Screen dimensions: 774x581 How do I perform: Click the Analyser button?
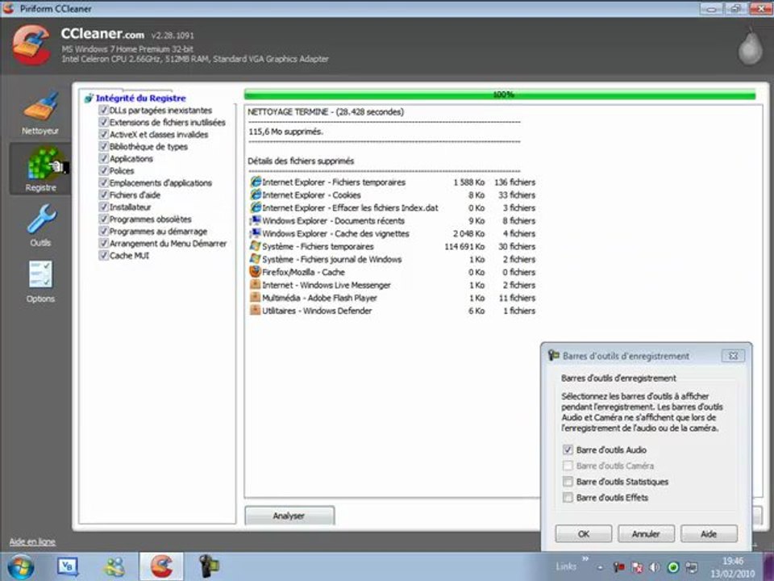tap(289, 516)
